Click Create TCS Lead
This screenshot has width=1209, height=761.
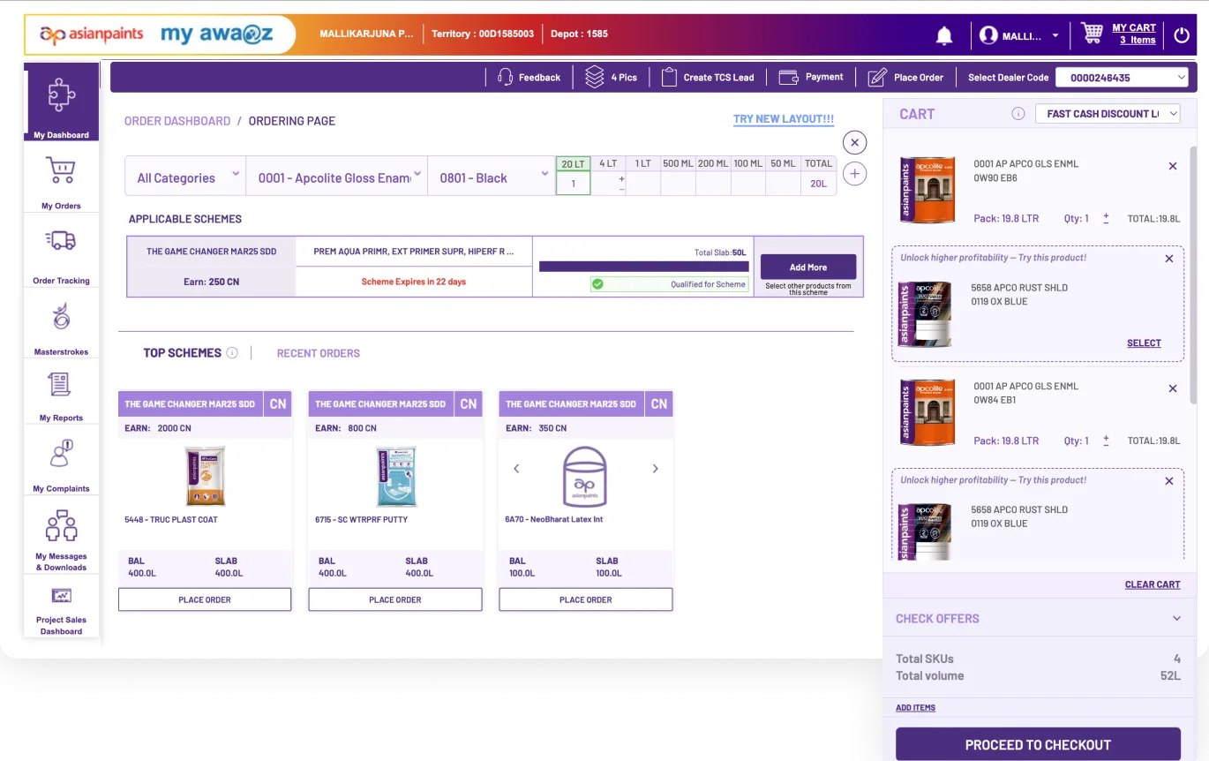coord(708,78)
